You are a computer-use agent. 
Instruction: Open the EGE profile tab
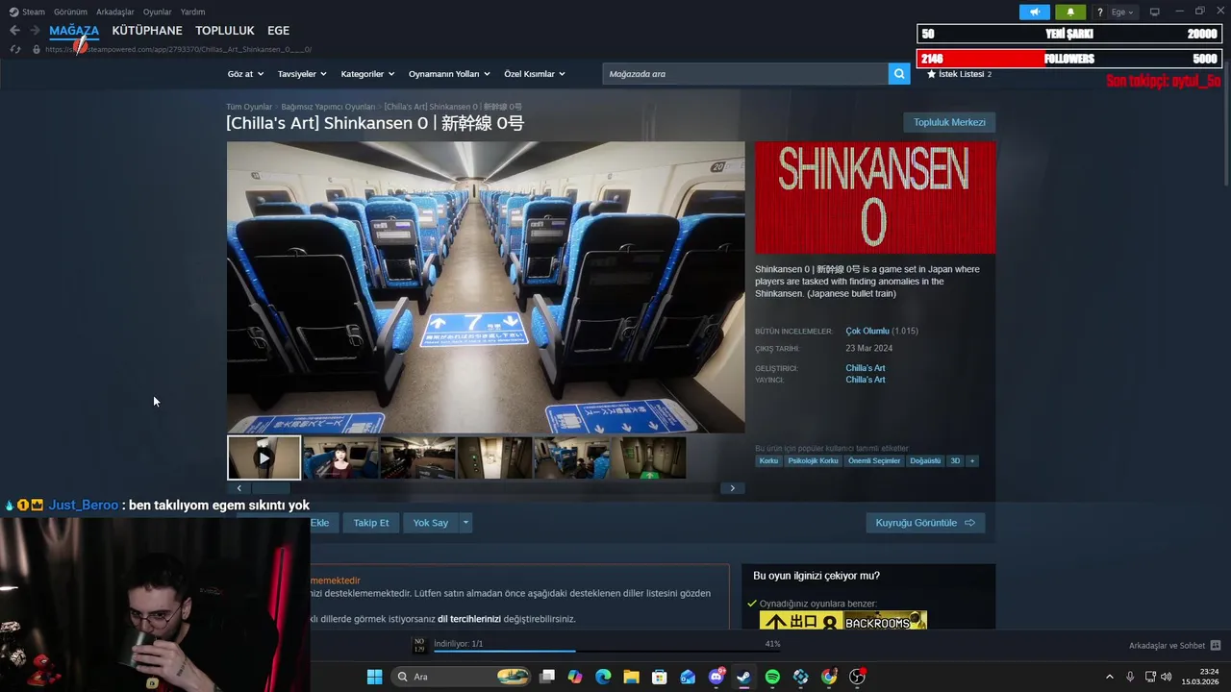pyautogui.click(x=278, y=31)
